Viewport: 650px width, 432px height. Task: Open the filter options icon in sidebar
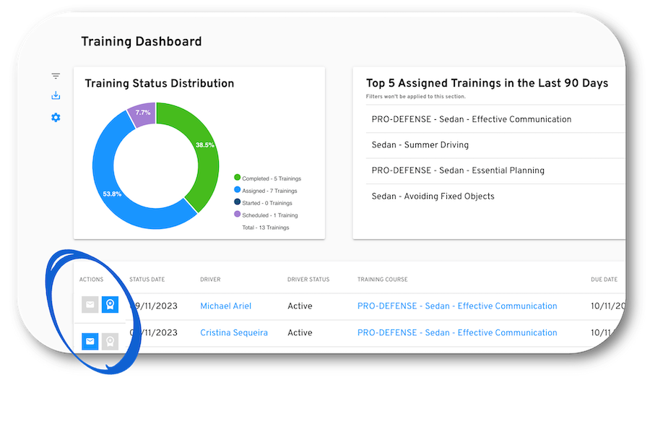coord(56,76)
